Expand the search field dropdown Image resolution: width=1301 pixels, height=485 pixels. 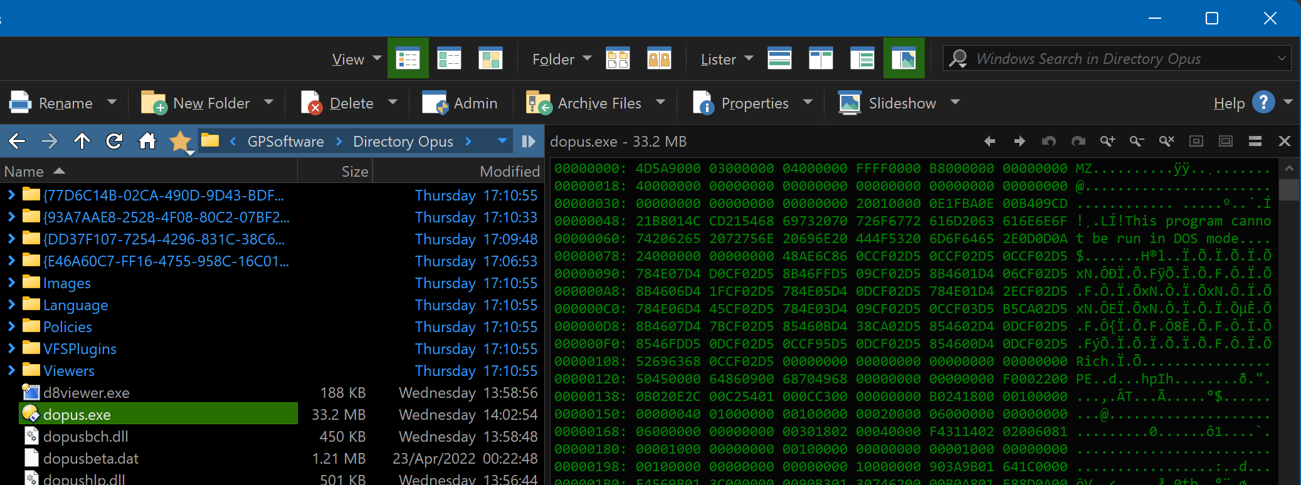pos(1282,58)
